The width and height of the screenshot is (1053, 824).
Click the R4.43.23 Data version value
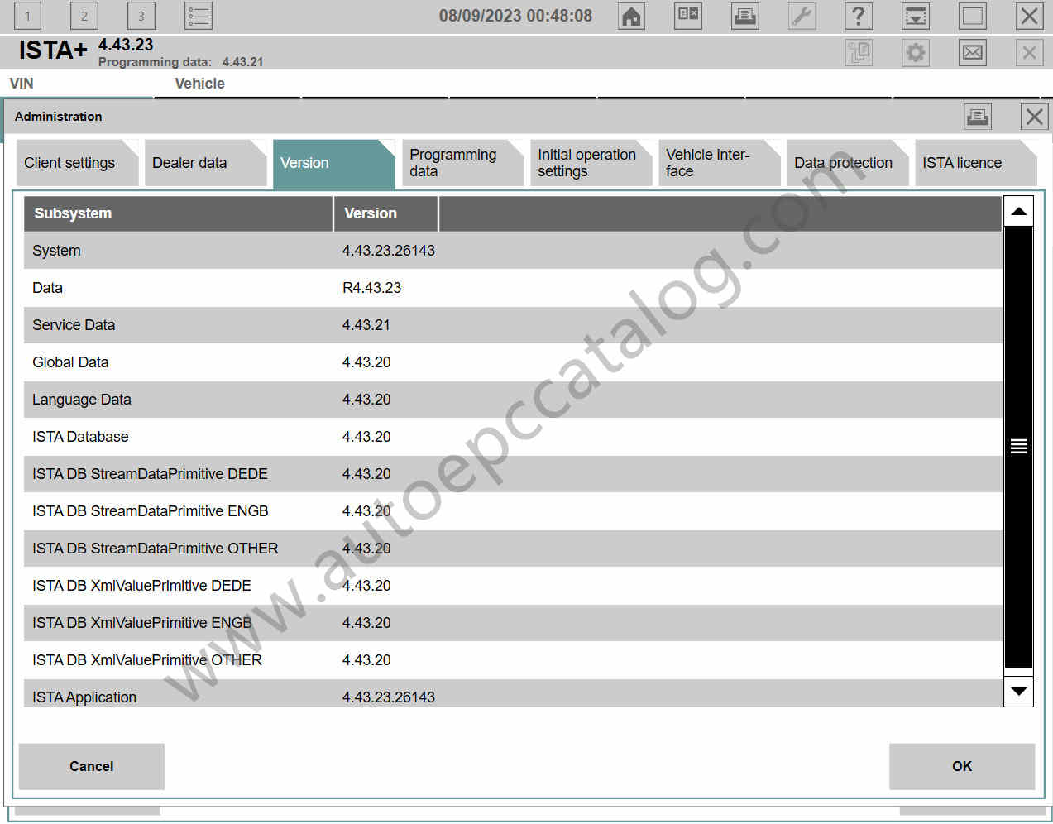[371, 288]
